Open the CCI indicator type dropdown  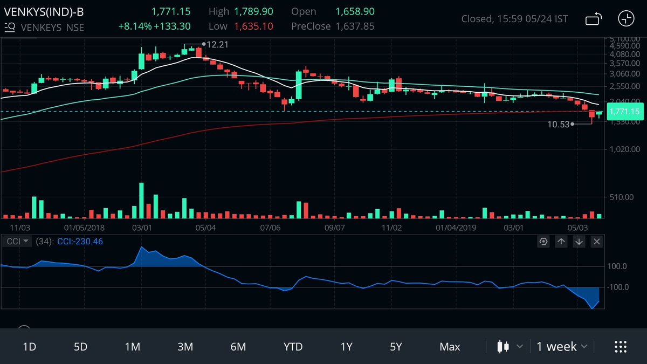[16, 241]
